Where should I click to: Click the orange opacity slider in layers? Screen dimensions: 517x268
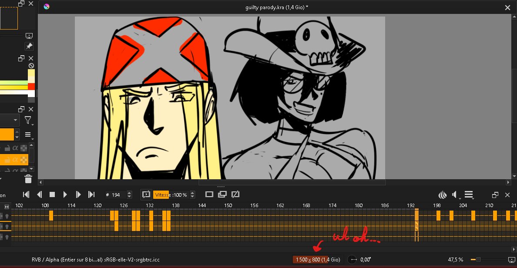pos(7,134)
